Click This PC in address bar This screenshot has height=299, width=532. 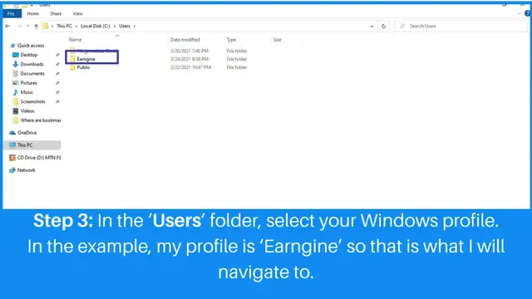coord(64,26)
